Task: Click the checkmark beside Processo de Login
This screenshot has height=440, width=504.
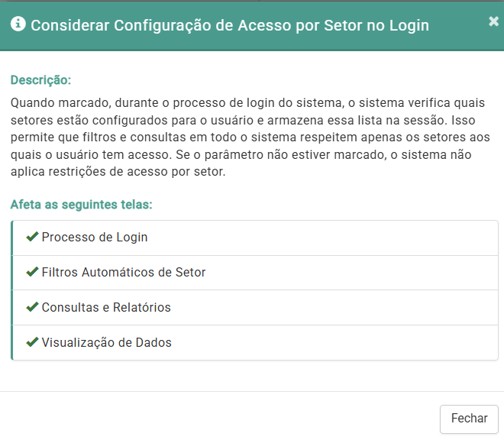Action: [32, 238]
